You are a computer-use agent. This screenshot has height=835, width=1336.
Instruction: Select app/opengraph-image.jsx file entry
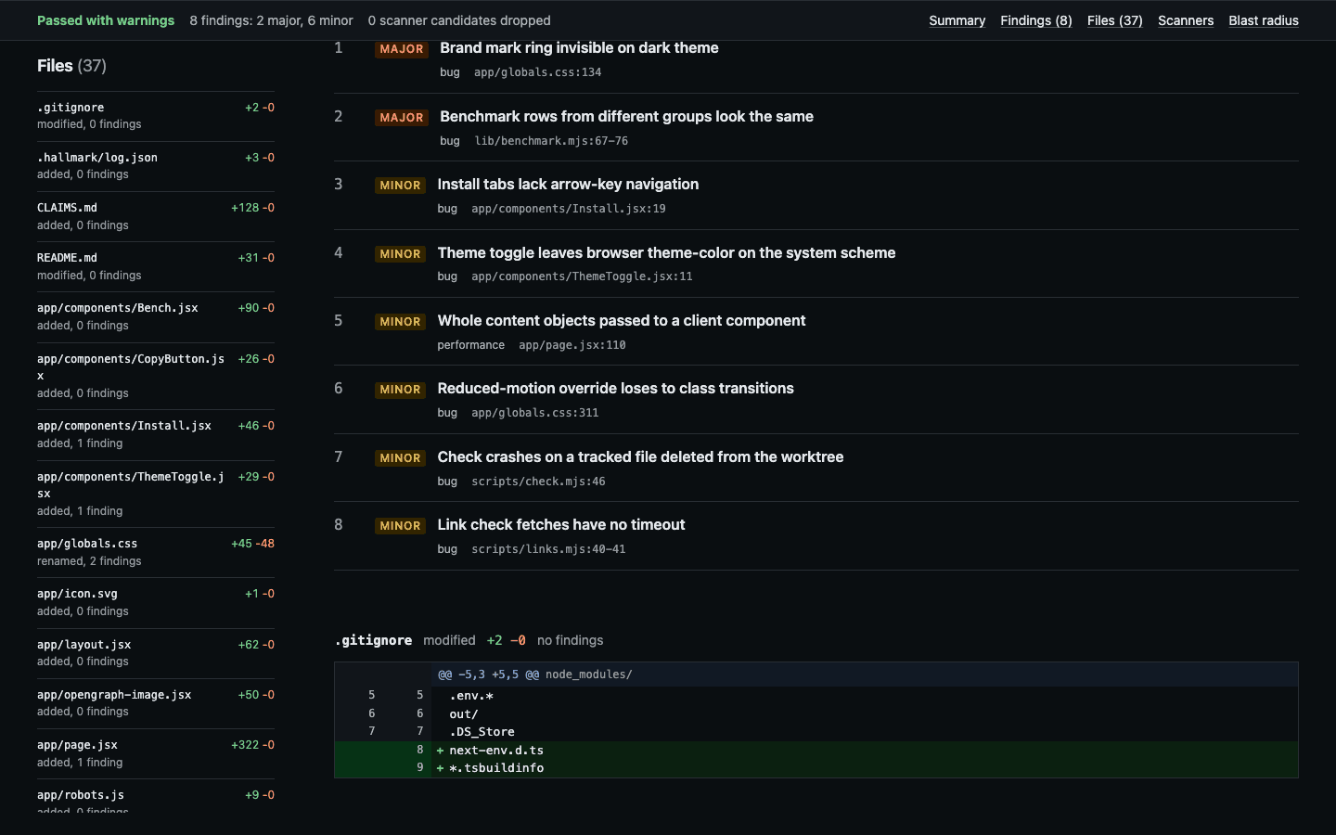(x=156, y=703)
